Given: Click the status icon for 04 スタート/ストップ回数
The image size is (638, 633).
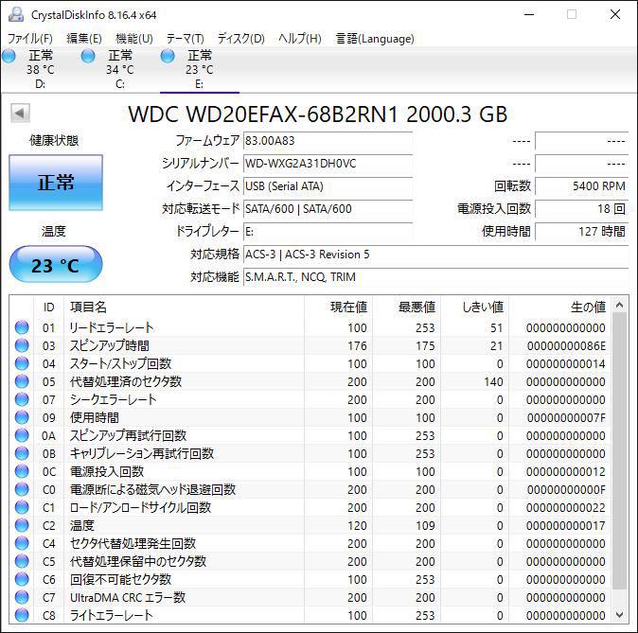Looking at the screenshot, I should pos(22,363).
